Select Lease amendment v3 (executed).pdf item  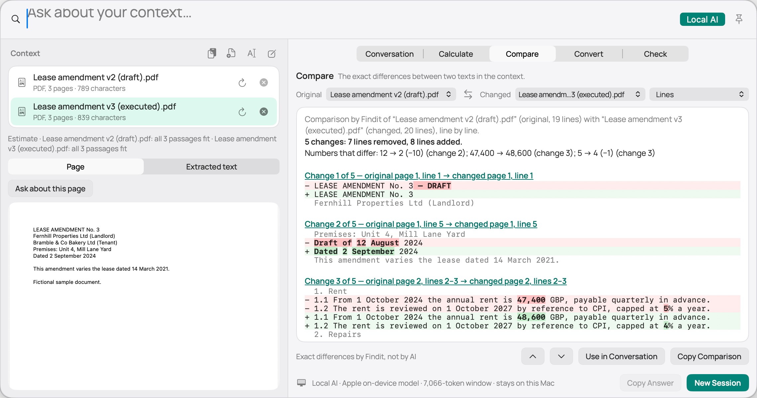pos(144,112)
